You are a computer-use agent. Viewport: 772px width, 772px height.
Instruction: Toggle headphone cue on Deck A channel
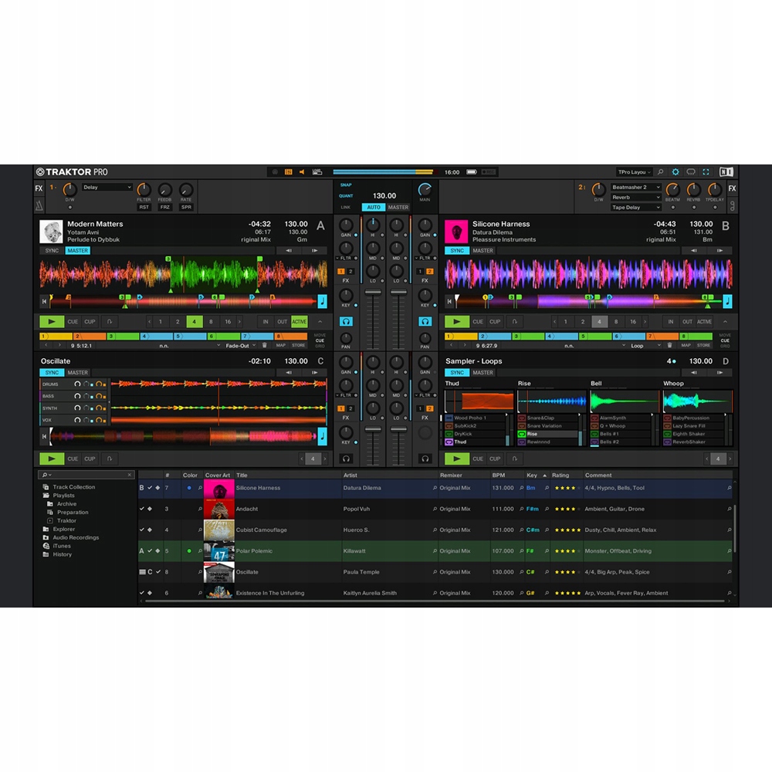[x=346, y=321]
